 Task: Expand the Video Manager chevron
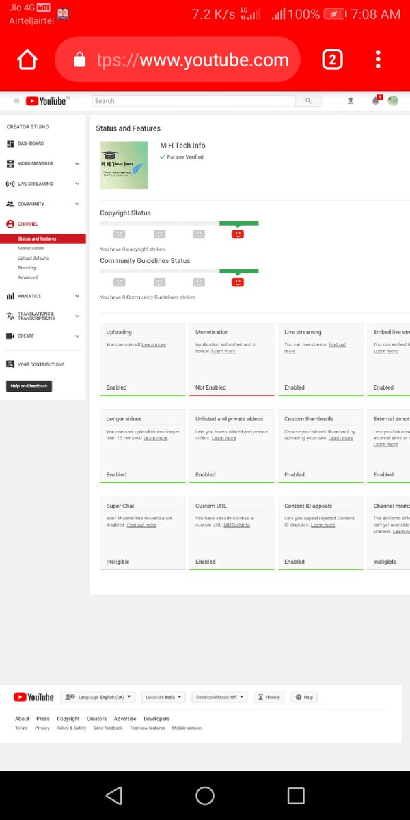[x=77, y=164]
